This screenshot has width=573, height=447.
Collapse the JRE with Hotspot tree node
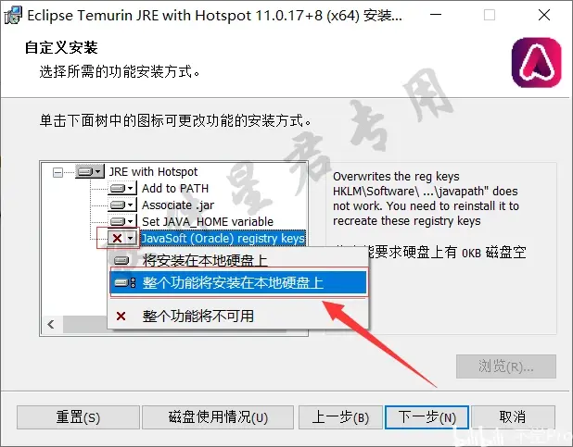(x=57, y=172)
